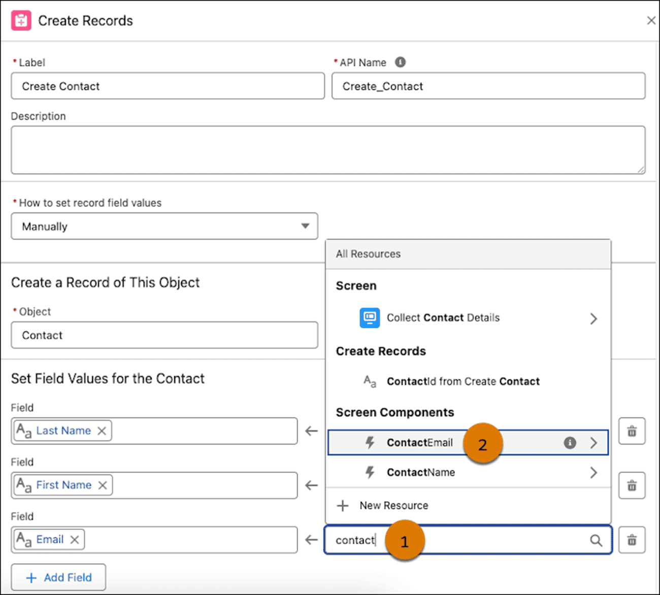Click the ContactName lightning bolt icon
The width and height of the screenshot is (660, 595).
click(370, 473)
